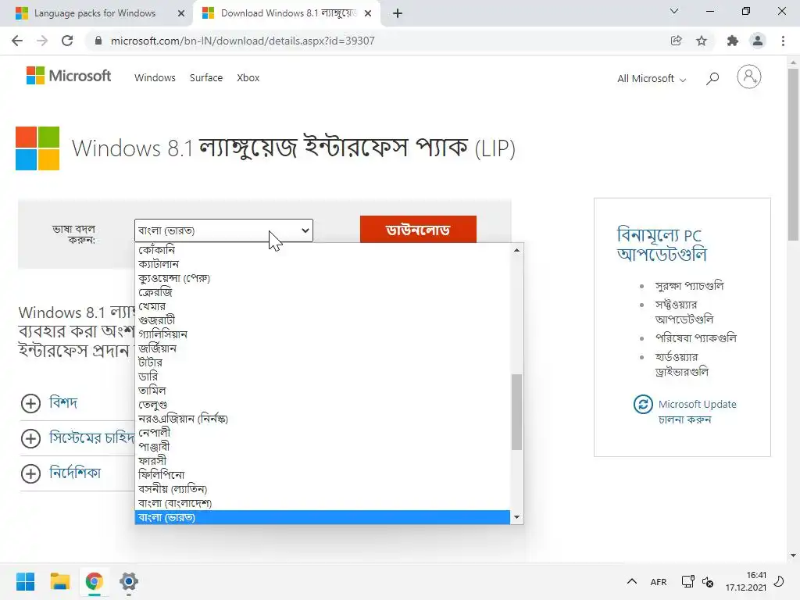Viewport: 800px width, 600px height.
Task: Select ক্রেরজি from language list
Action: pyautogui.click(x=323, y=292)
